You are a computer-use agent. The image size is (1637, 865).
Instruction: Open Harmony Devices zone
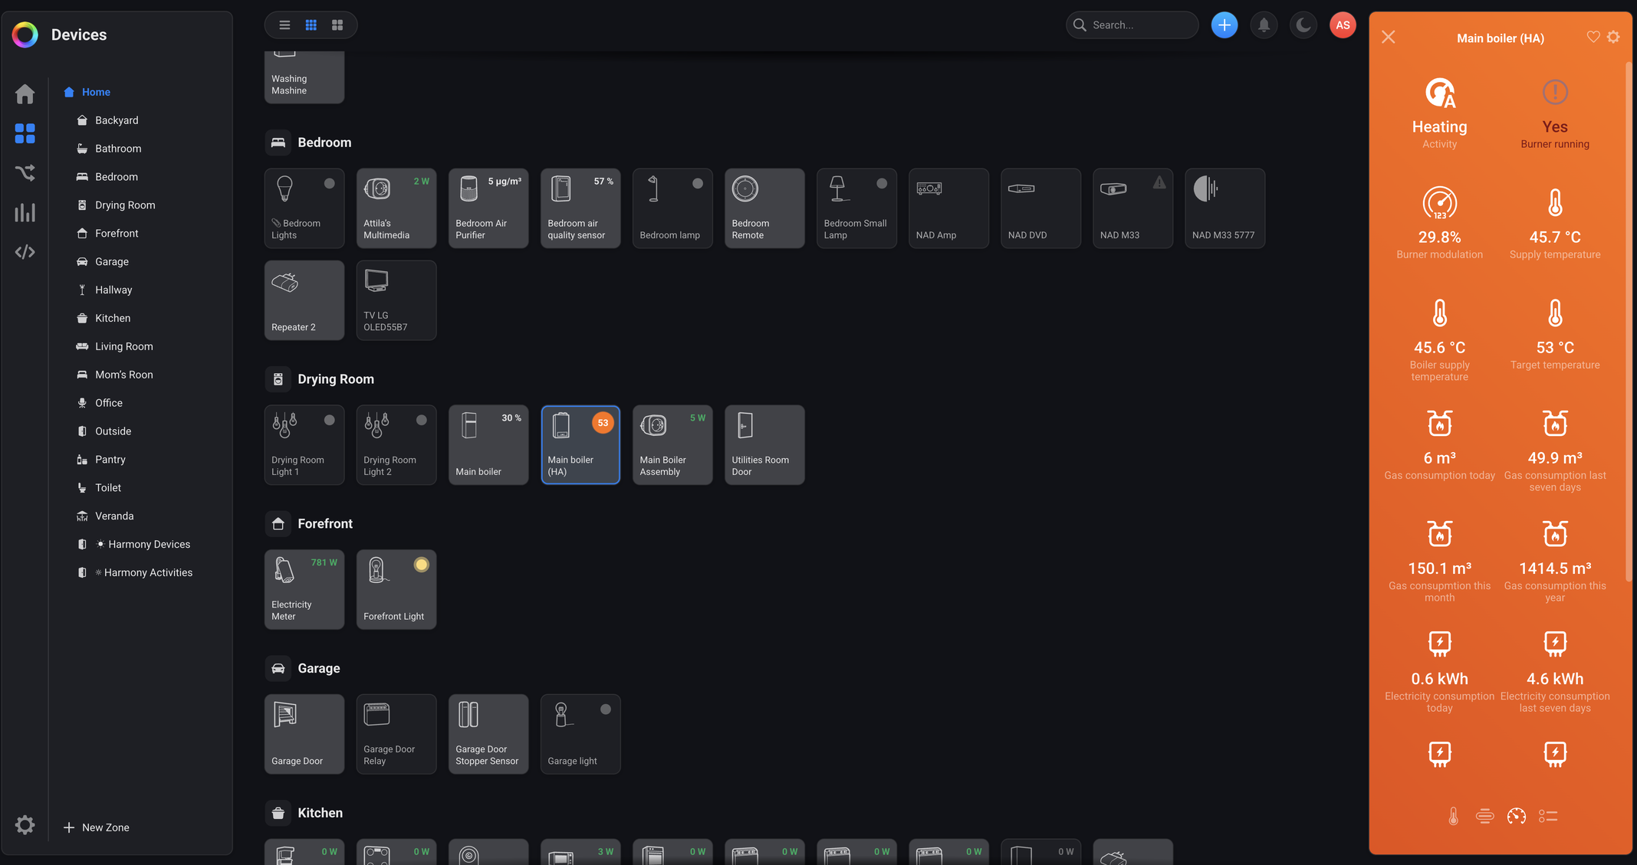click(x=149, y=544)
